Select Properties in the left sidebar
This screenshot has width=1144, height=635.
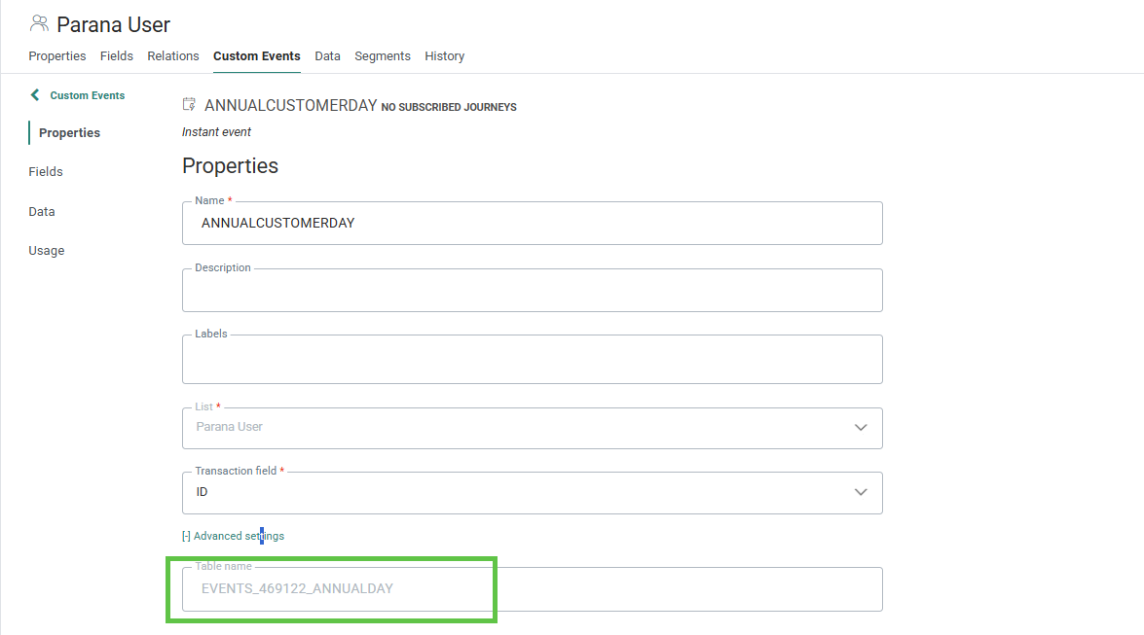coord(69,133)
